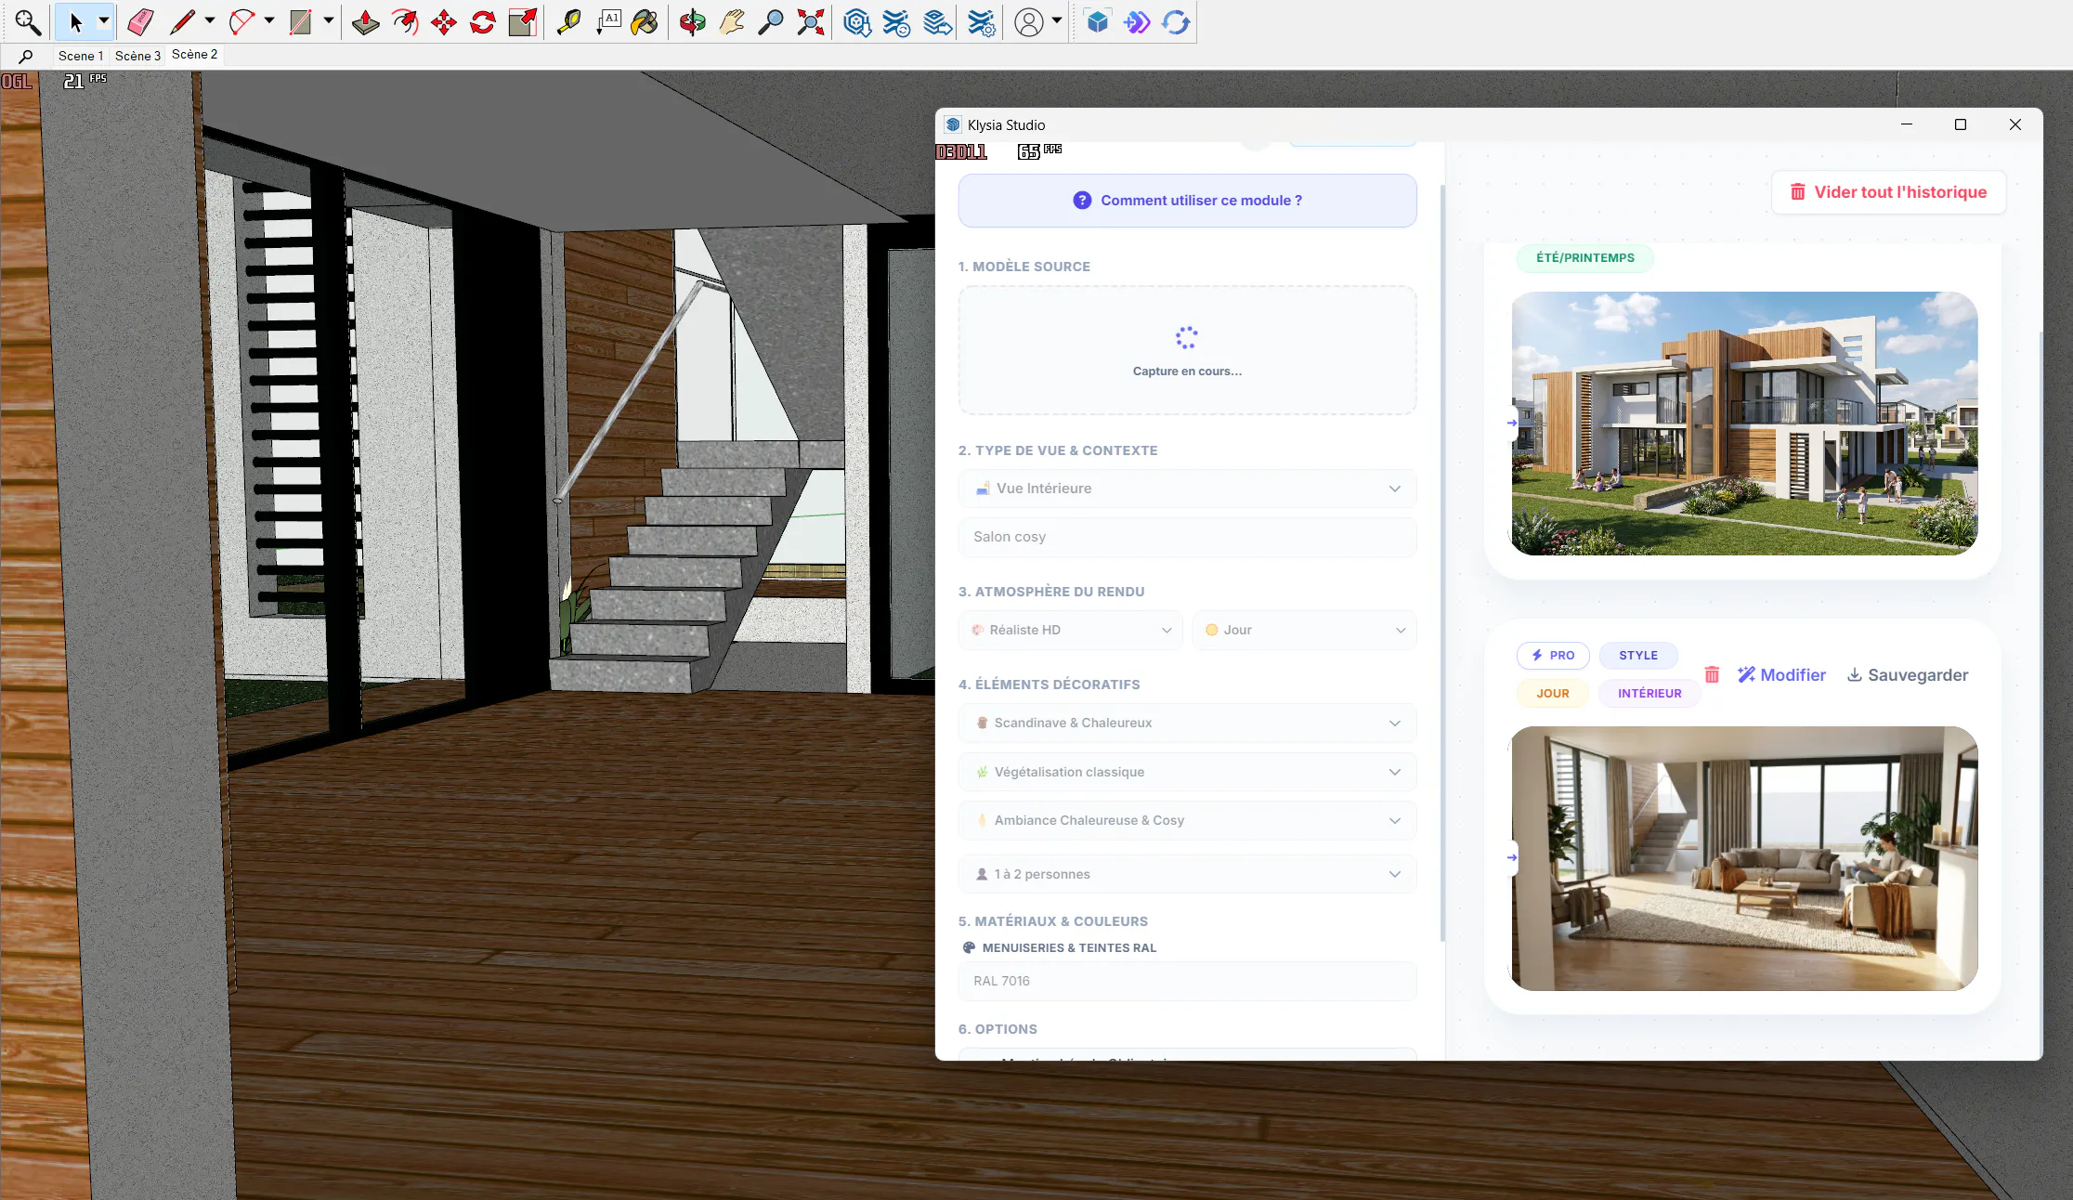Choose the Line pencil tool
2073x1200 pixels.
tap(183, 22)
